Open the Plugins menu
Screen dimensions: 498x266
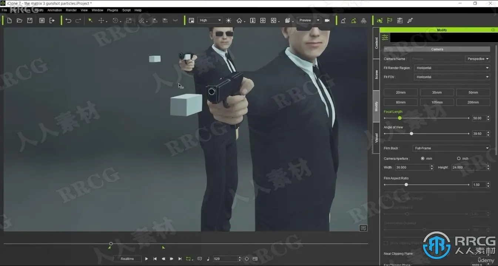[x=112, y=10]
